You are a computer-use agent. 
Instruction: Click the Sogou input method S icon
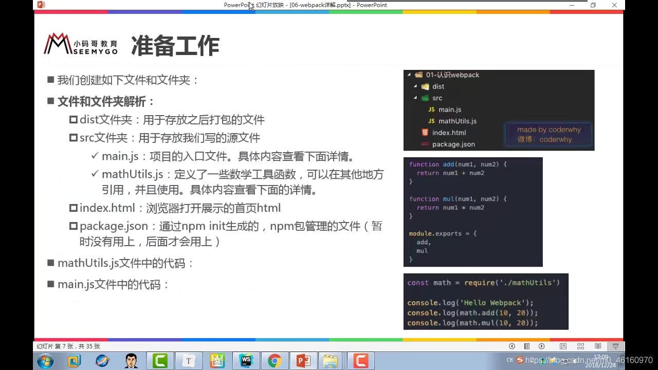click(x=520, y=360)
